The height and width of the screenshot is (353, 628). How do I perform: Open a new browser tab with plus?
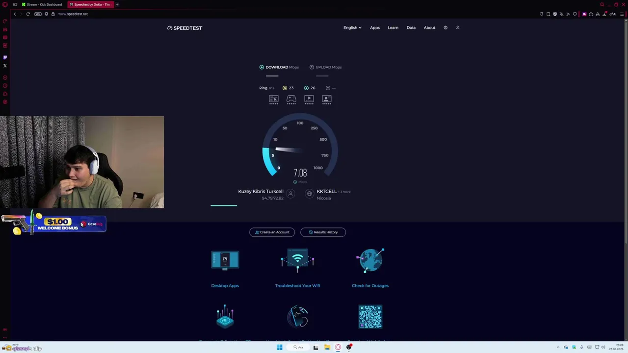[117, 4]
